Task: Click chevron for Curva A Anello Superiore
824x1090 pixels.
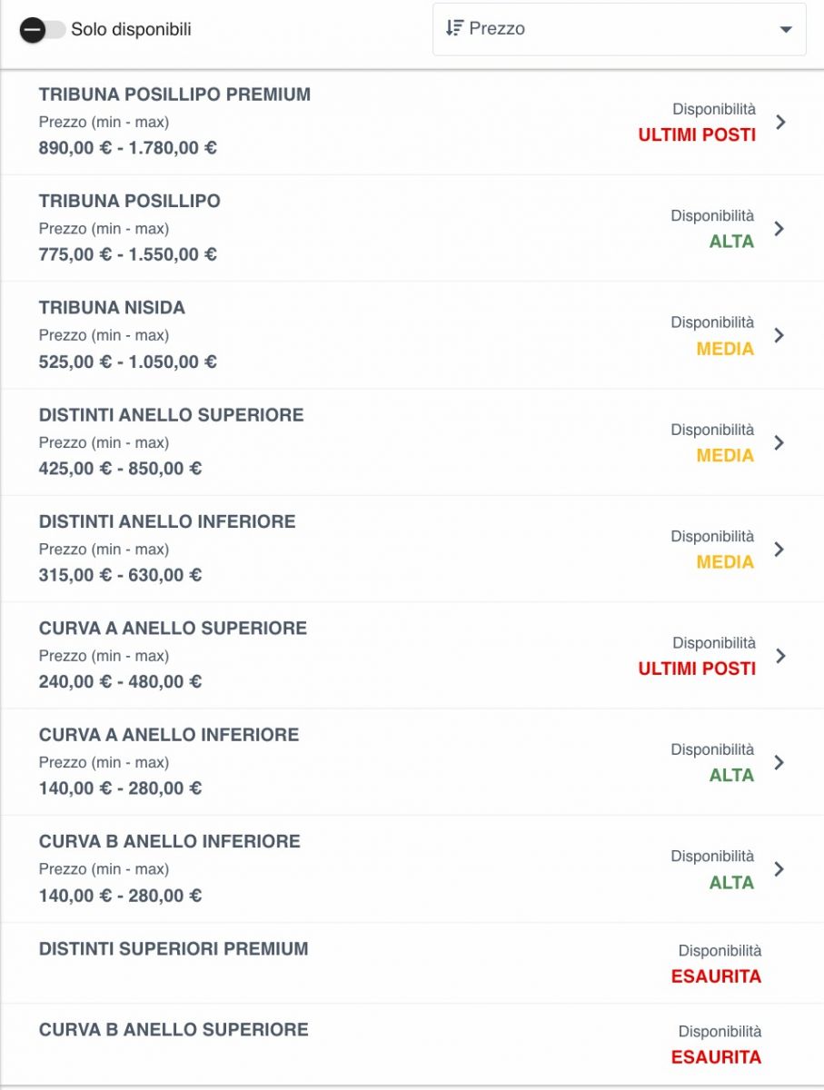Action: pyautogui.click(x=780, y=656)
